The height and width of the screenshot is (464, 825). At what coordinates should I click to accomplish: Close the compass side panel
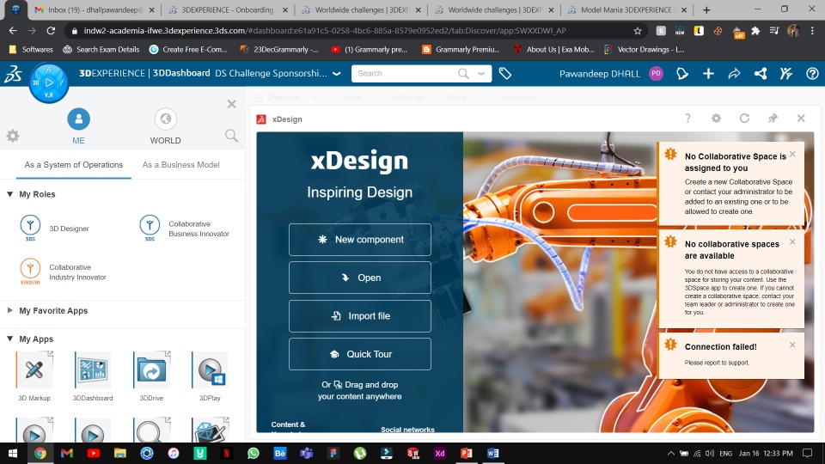[x=231, y=104]
